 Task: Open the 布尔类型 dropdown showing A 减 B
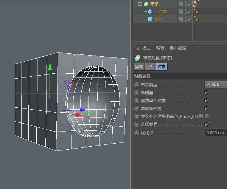216,84
